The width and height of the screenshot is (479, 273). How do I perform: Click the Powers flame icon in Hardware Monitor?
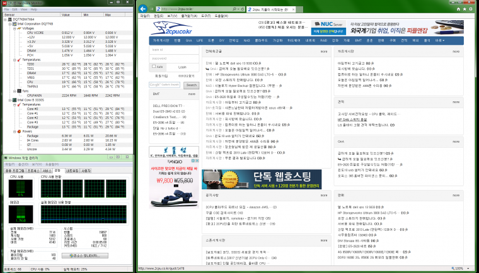19,131
